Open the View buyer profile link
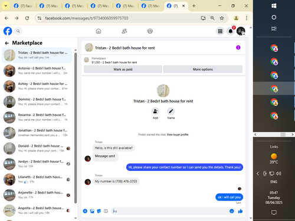Viewport: 295px width, 221px height. pos(178,134)
